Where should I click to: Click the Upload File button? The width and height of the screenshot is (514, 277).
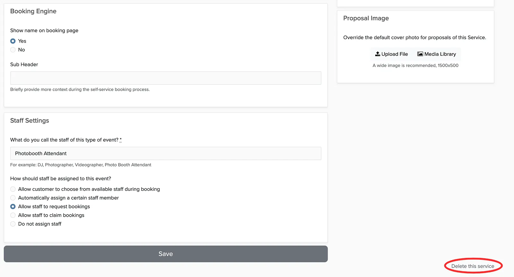[392, 54]
